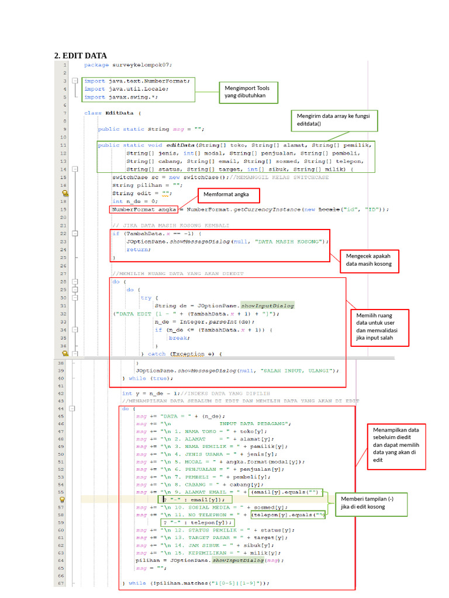Image resolution: width=449 pixels, height=598 pixels.
Task: Collapse the outer do-loop fold at line 28
Action: coord(75,281)
